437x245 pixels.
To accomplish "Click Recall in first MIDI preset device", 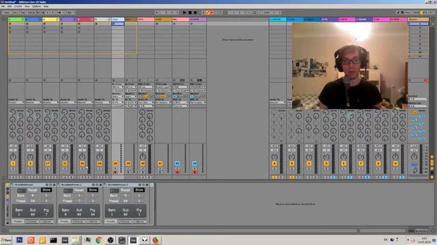I will [32, 190].
